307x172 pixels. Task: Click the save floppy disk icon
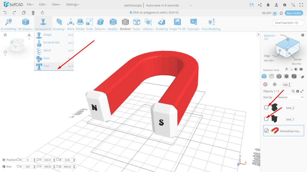252,5
